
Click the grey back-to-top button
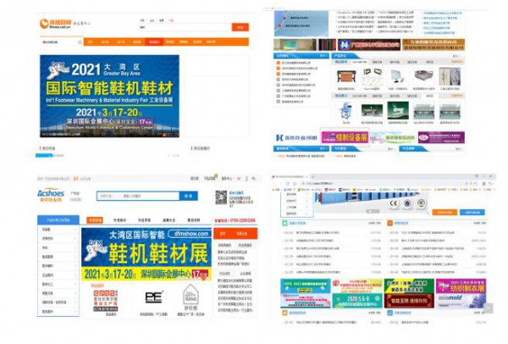[x=489, y=308]
